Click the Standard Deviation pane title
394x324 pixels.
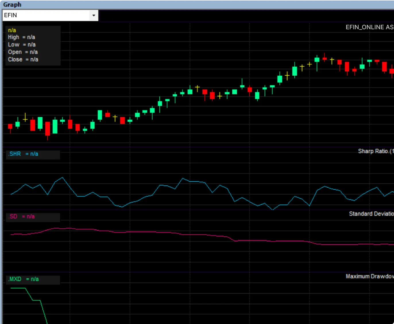(x=371, y=214)
